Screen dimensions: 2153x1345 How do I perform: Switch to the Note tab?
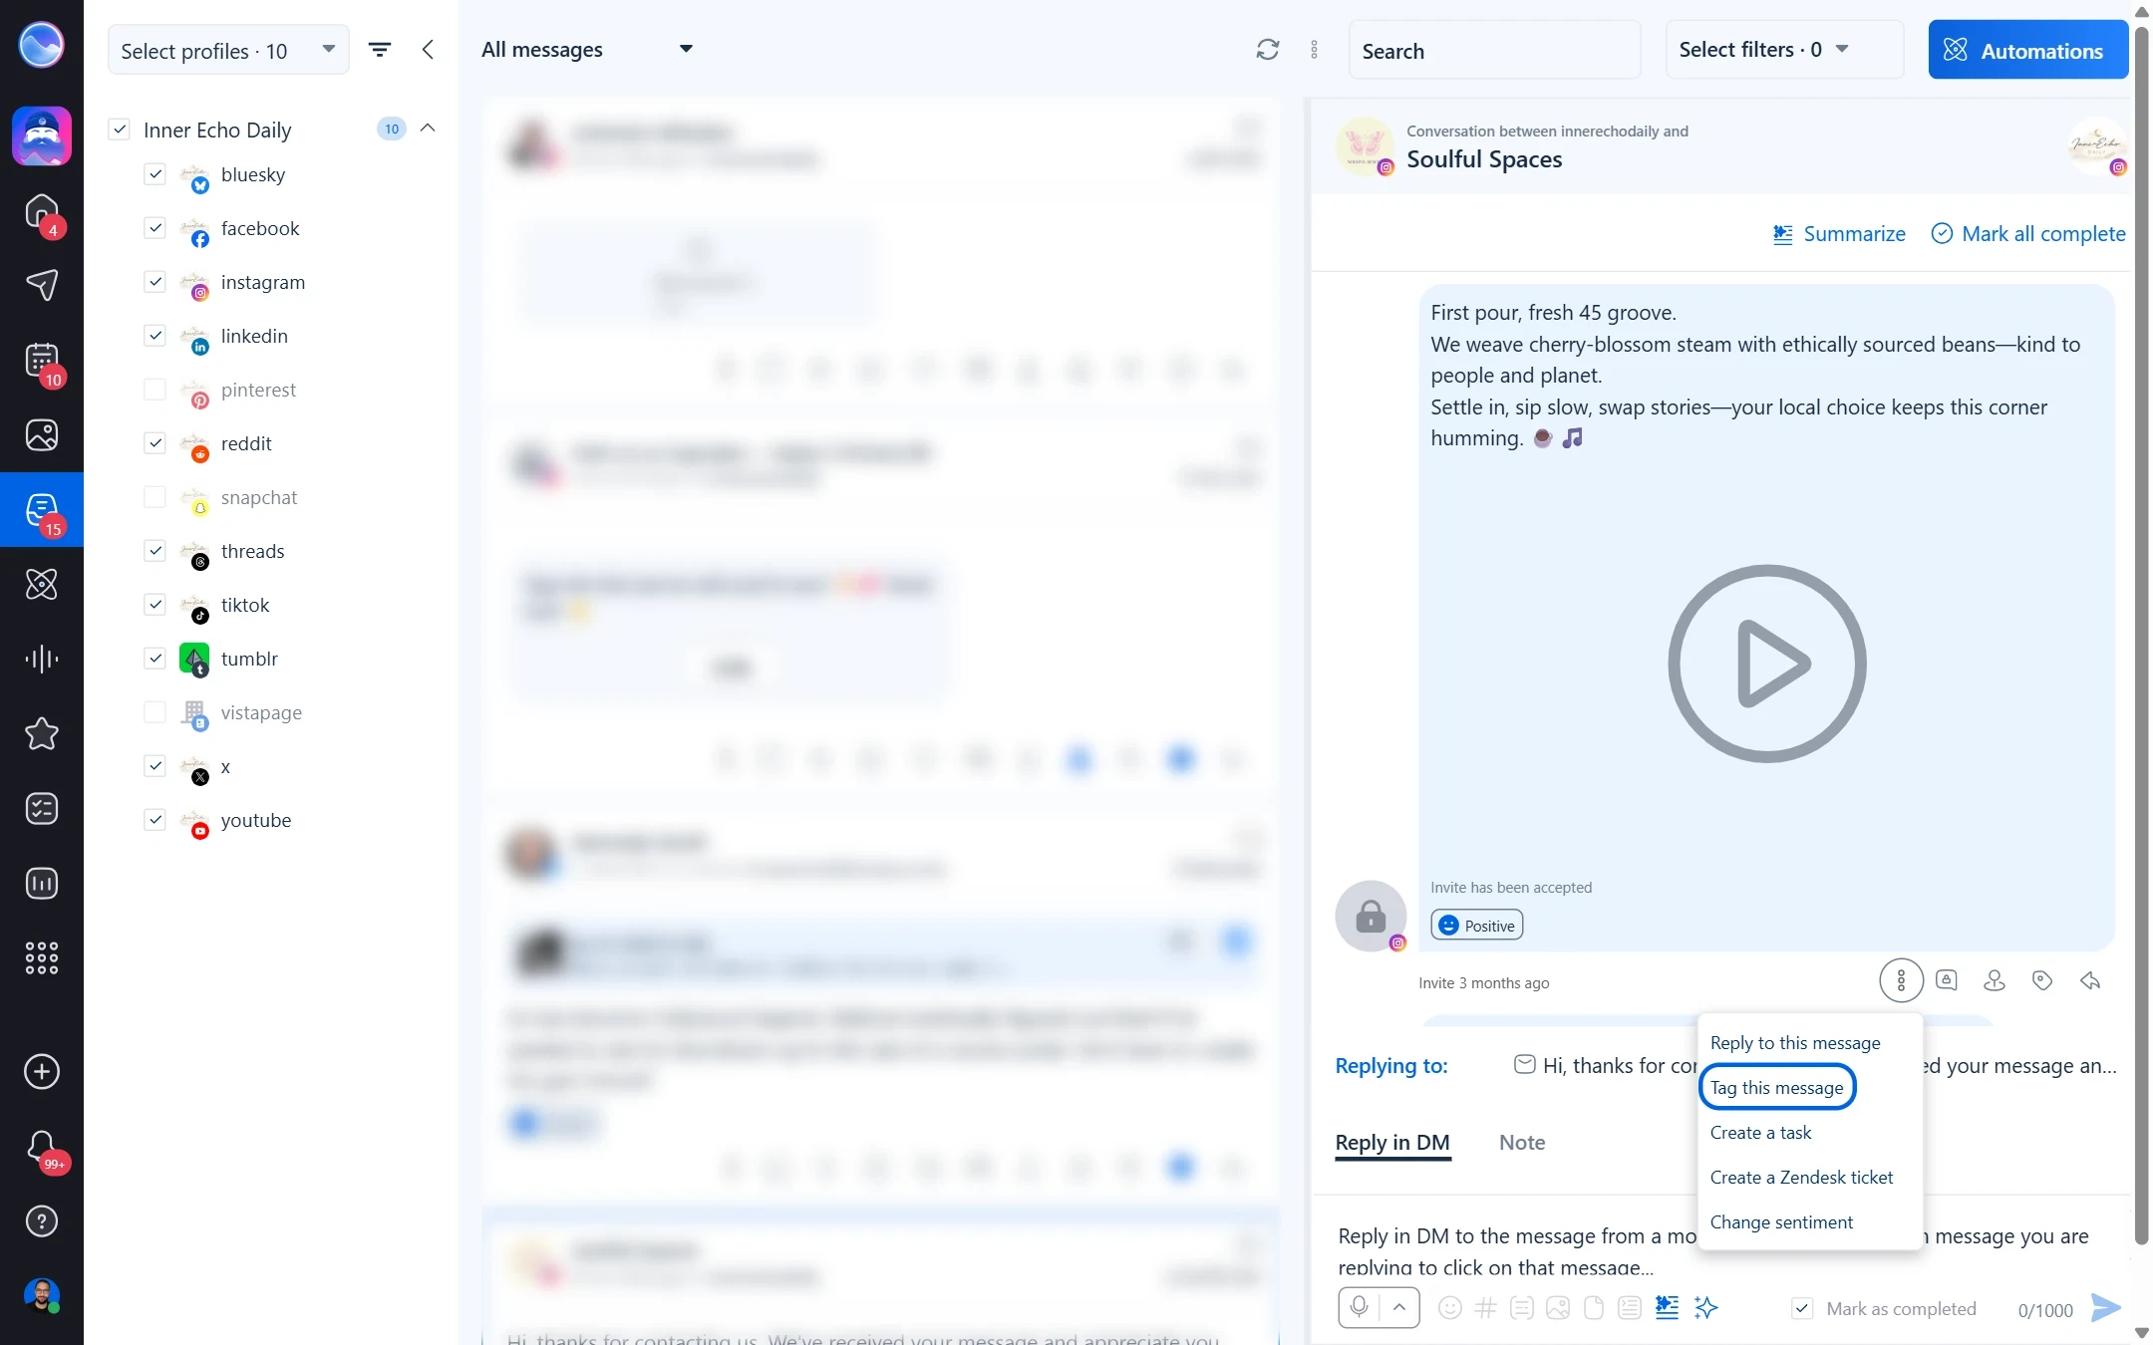[x=1522, y=1143]
